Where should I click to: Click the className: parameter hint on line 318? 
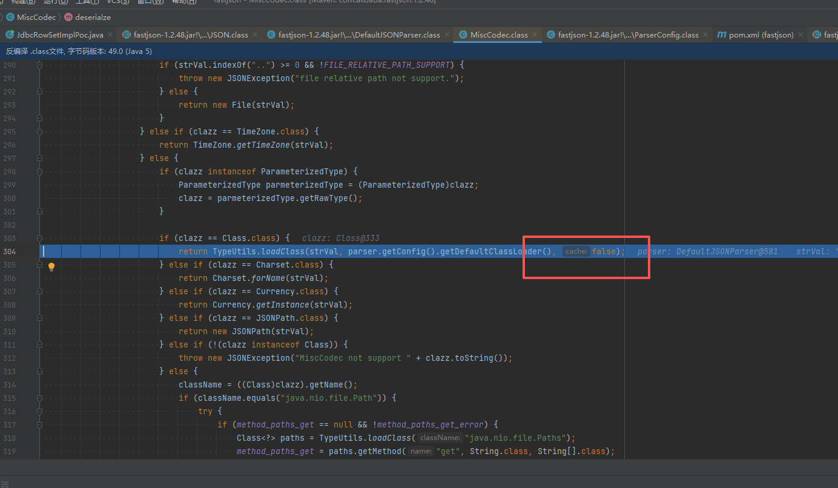[440, 438]
